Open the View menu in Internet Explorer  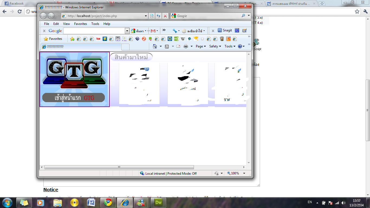click(x=66, y=24)
